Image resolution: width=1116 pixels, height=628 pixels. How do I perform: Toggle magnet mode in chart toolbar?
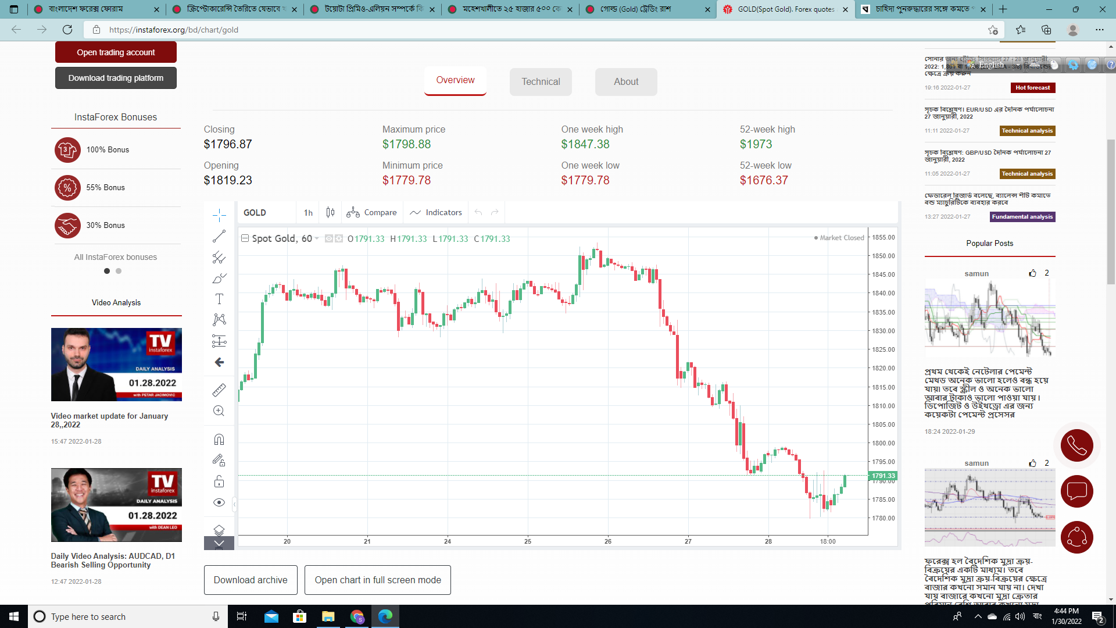coord(219,440)
